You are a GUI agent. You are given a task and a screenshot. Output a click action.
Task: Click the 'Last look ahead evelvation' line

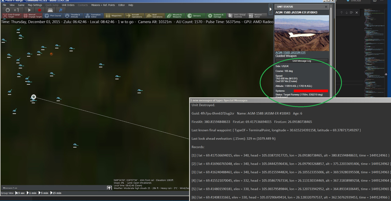(233, 139)
